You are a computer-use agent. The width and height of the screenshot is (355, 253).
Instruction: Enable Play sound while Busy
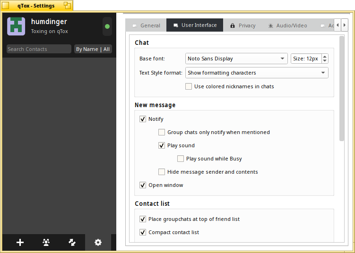pyautogui.click(x=181, y=159)
